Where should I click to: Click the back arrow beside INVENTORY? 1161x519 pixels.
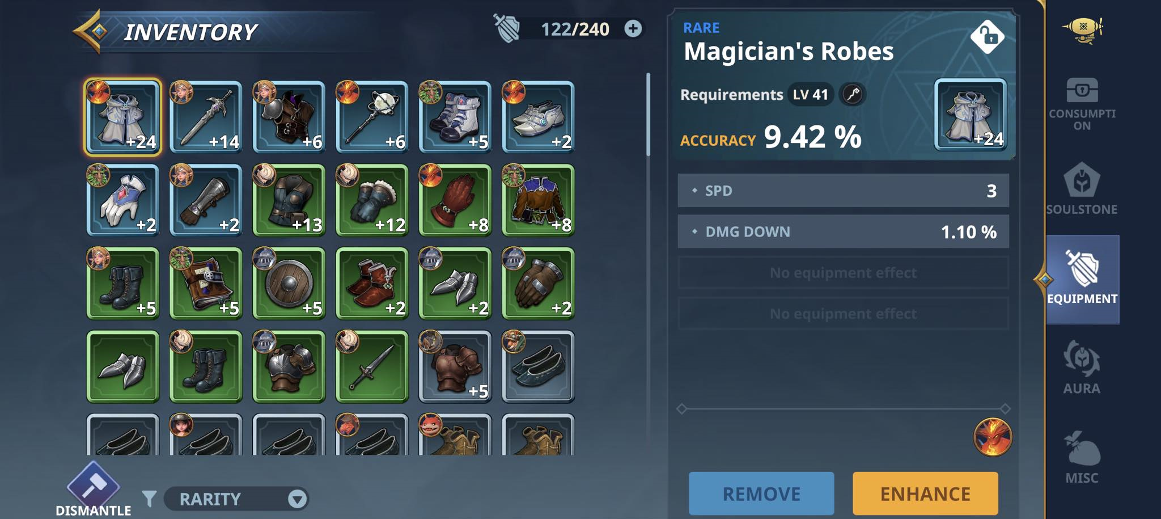[91, 32]
